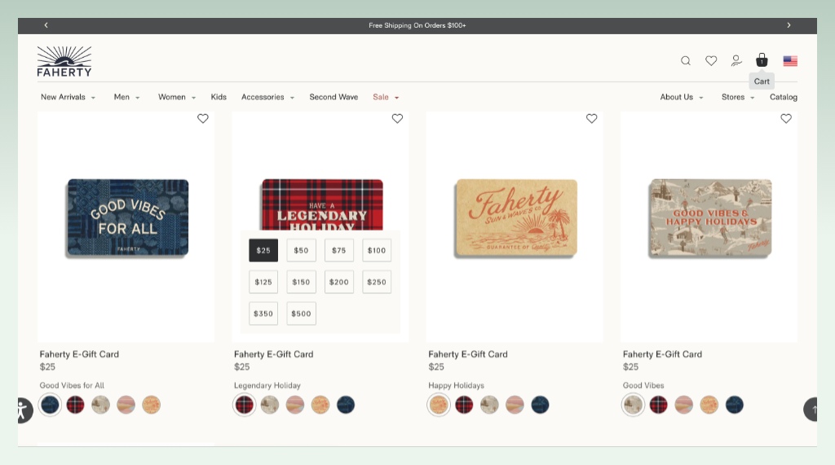Expand the Sale dropdown menu
This screenshot has width=835, height=465.
point(386,97)
